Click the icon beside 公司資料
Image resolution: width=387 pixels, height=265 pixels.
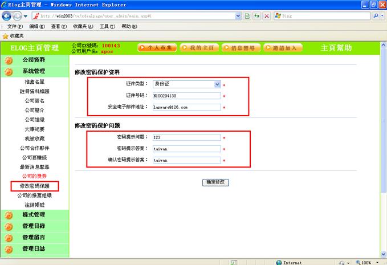click(x=9, y=60)
